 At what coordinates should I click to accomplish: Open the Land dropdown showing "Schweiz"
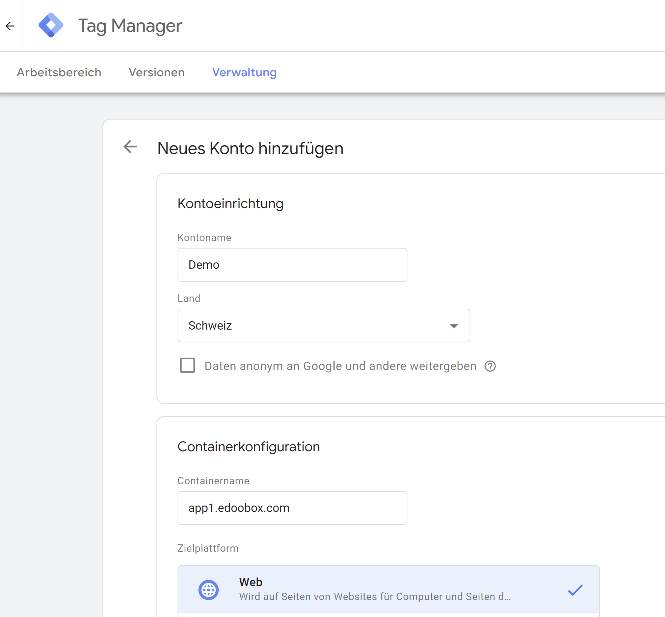point(323,325)
